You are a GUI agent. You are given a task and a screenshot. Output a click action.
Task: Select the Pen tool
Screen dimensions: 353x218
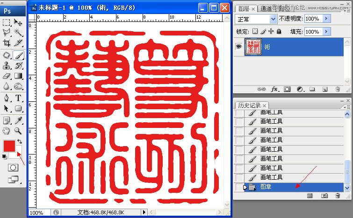coord(6,98)
